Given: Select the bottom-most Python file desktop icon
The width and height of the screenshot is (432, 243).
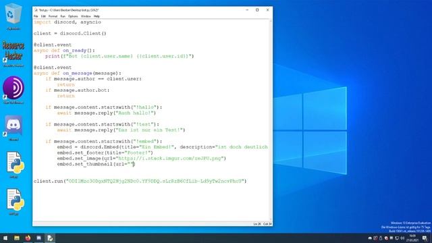Looking at the screenshot, I should [x=14, y=202].
